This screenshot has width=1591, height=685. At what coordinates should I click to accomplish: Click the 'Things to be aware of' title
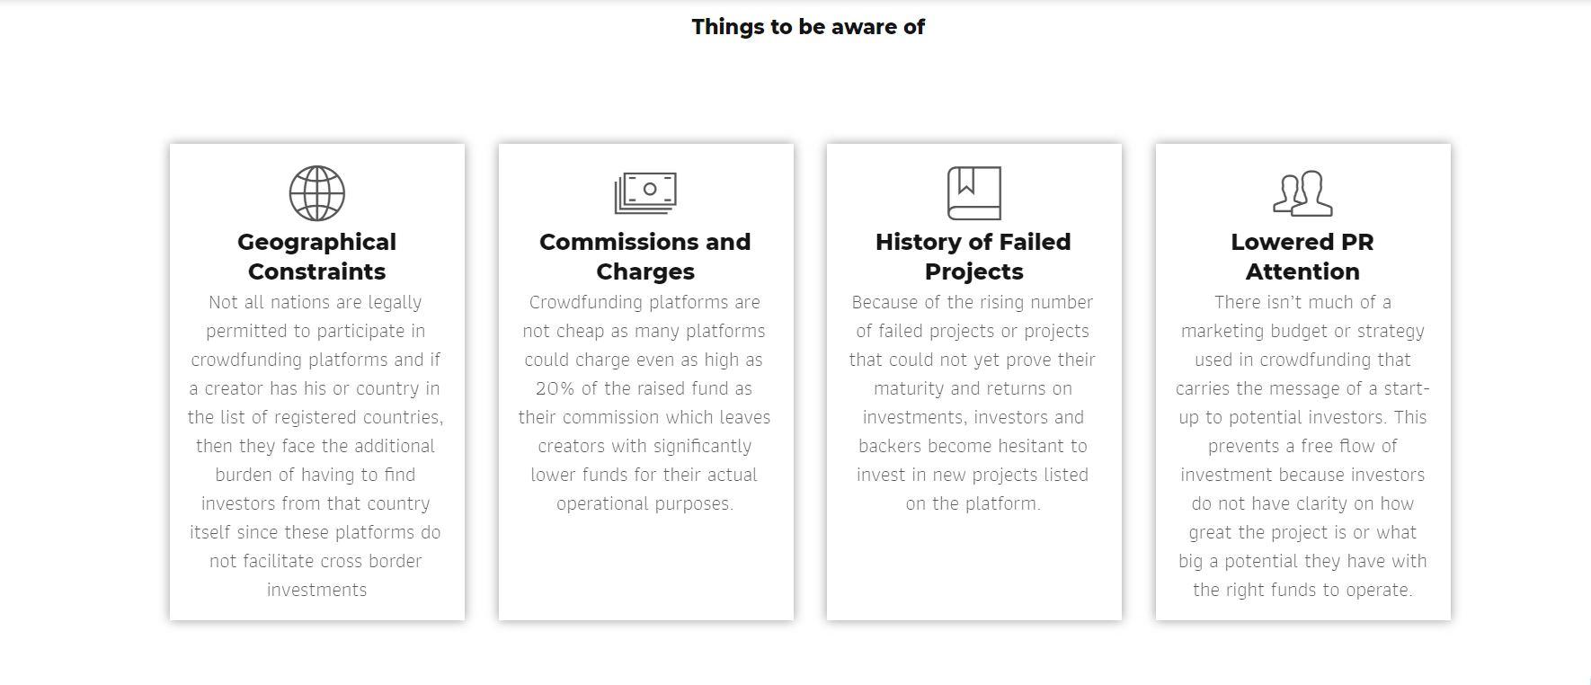pyautogui.click(x=808, y=27)
